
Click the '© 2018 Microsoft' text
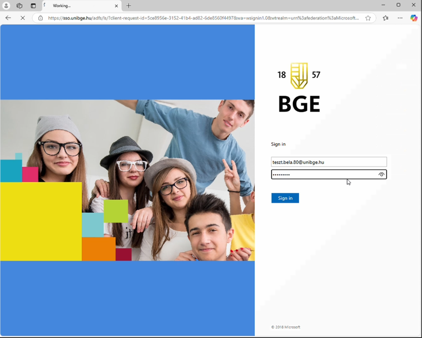click(286, 327)
